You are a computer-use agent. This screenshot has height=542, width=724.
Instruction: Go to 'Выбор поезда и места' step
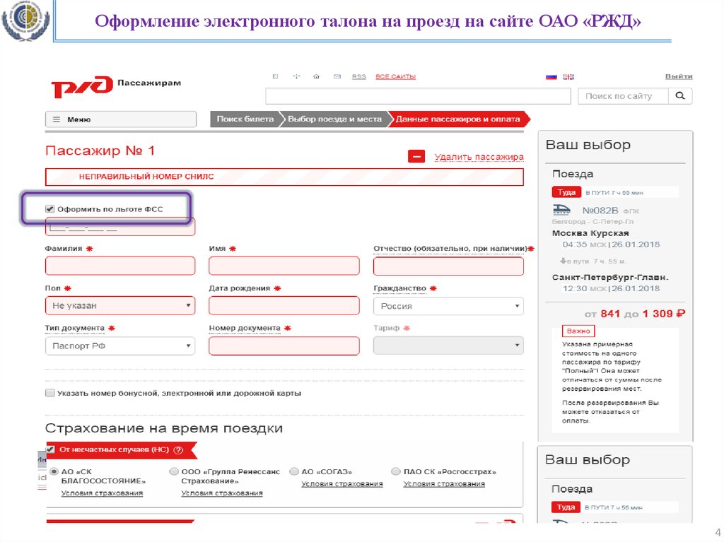click(x=334, y=119)
